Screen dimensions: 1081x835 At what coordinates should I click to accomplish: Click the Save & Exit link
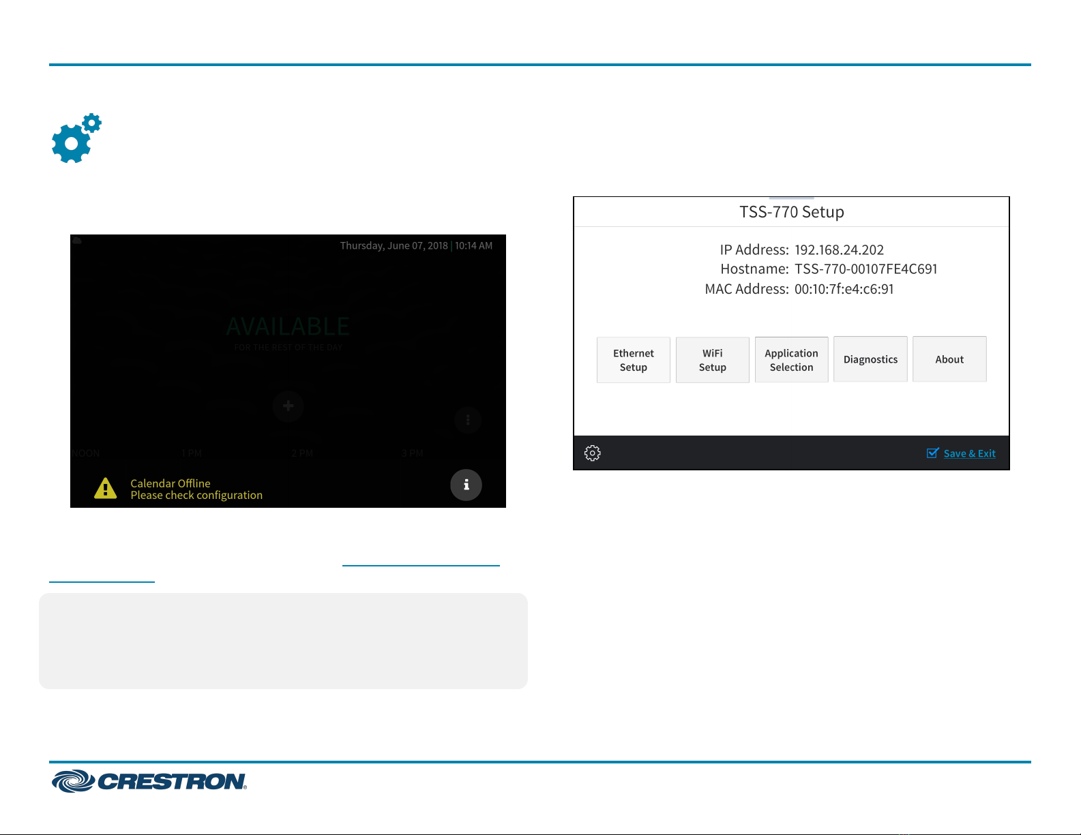pyautogui.click(x=969, y=453)
